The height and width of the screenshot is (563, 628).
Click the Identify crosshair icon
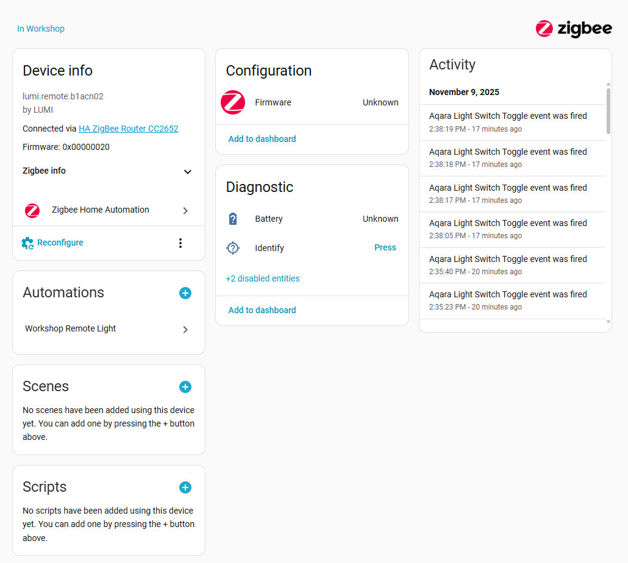233,248
